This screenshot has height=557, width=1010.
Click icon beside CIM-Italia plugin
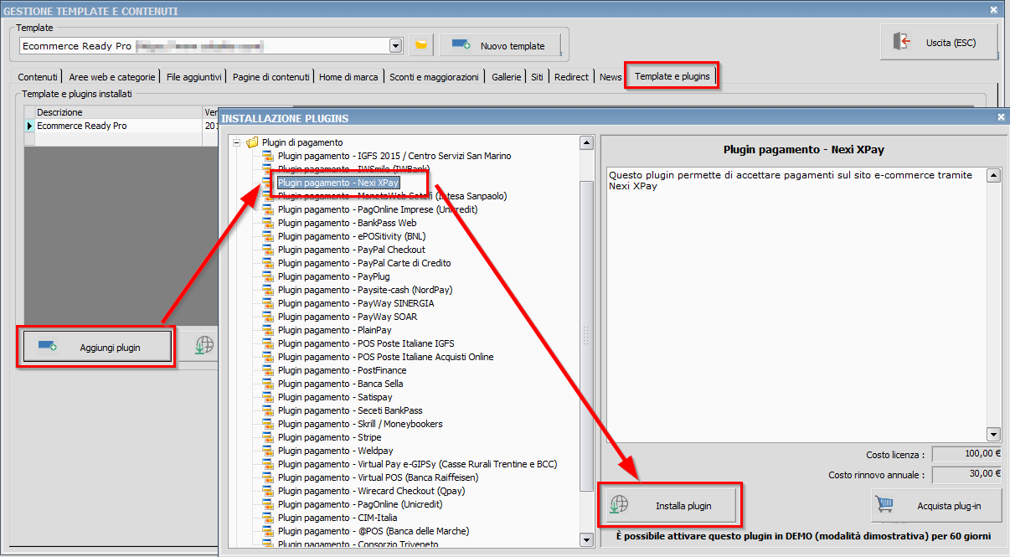pyautogui.click(x=268, y=518)
